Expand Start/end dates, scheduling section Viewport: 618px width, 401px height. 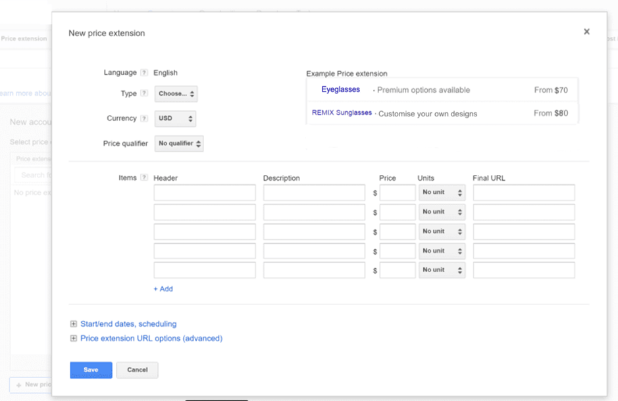click(x=128, y=324)
